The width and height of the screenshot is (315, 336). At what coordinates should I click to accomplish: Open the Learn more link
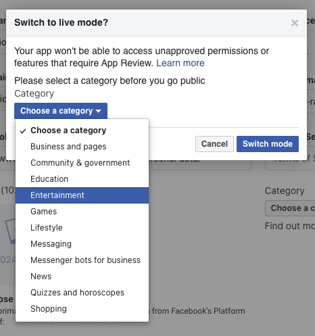pos(180,63)
